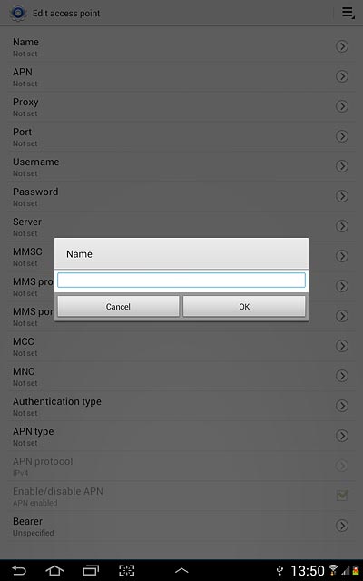
Task: Open the Authentication type chevron arrow
Action: coord(342,406)
